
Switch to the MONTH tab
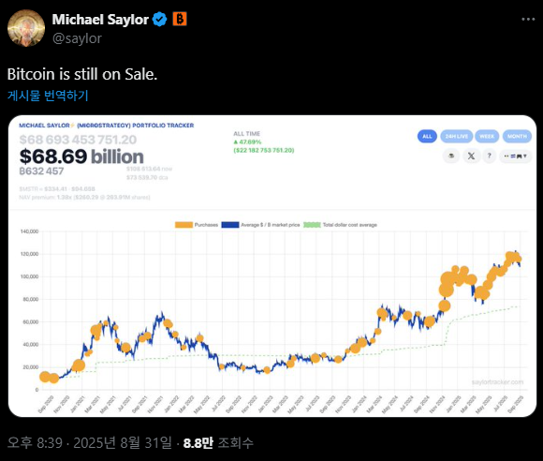pyautogui.click(x=517, y=136)
